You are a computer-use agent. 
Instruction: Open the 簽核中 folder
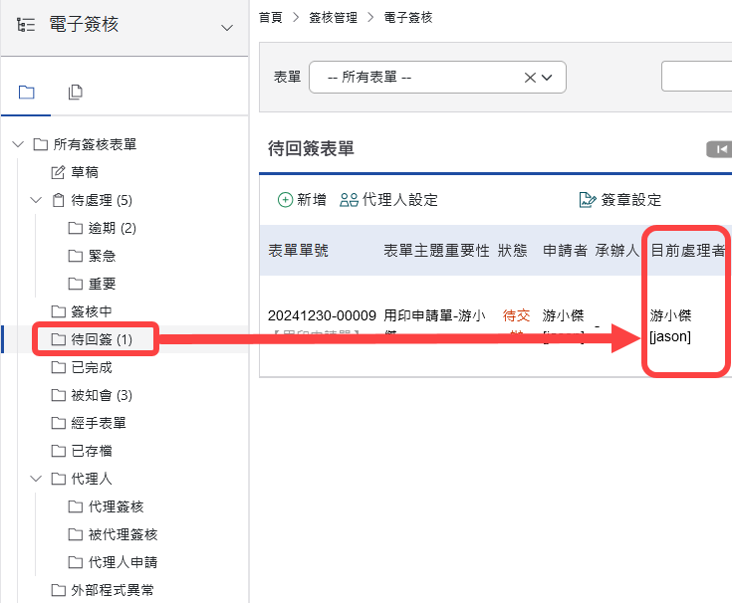click(x=91, y=311)
